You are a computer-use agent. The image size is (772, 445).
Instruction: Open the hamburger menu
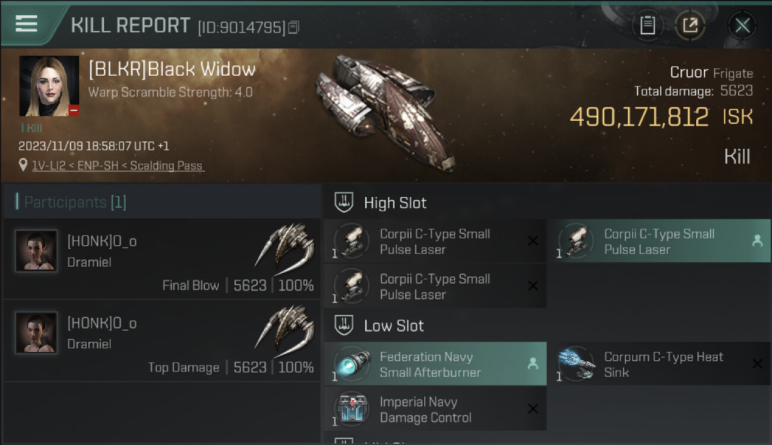[x=26, y=24]
